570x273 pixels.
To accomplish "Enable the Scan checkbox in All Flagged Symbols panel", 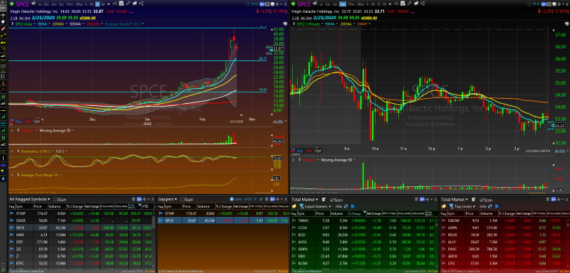I will pos(56,199).
